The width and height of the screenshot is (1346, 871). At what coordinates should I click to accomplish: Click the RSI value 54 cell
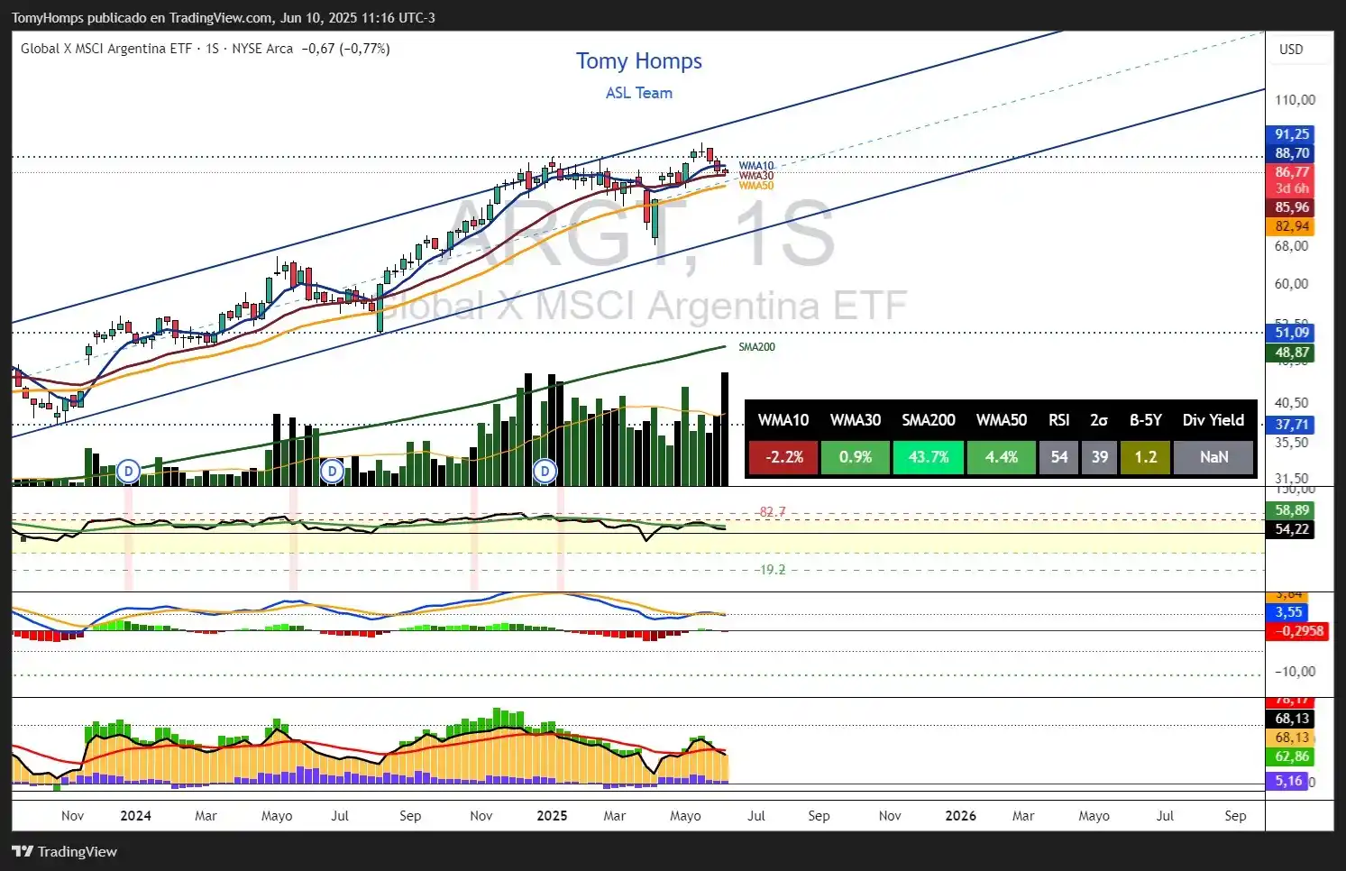[1059, 457]
